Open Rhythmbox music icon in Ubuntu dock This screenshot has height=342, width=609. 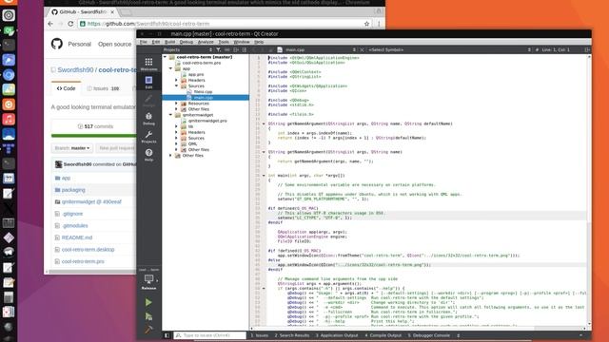click(x=9, y=119)
